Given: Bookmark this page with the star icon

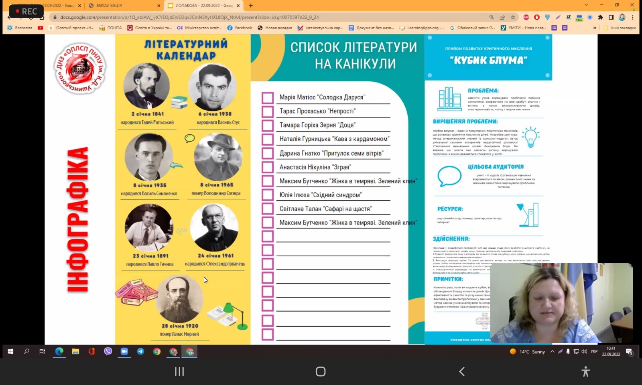Looking at the screenshot, I should (513, 17).
